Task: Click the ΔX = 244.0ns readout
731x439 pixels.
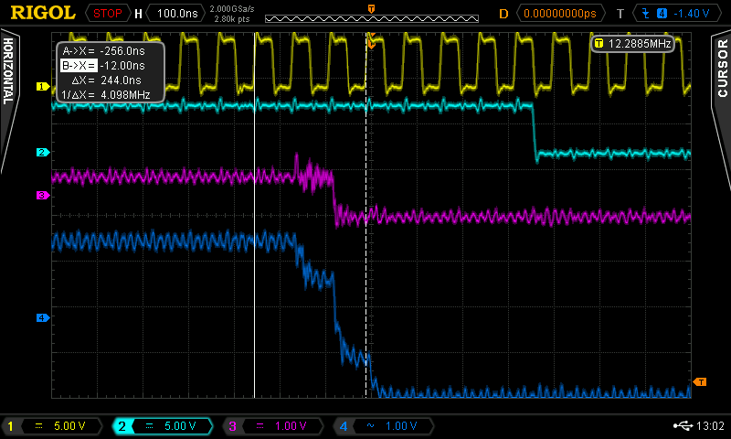Action: 106,80
